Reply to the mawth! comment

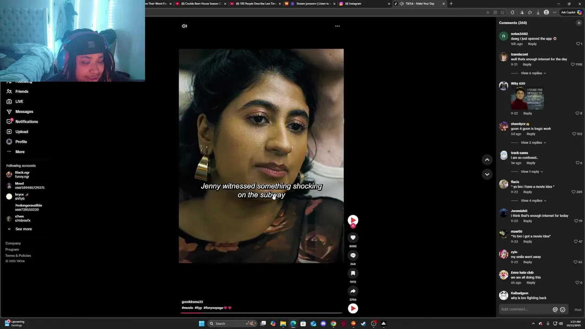pos(527,241)
